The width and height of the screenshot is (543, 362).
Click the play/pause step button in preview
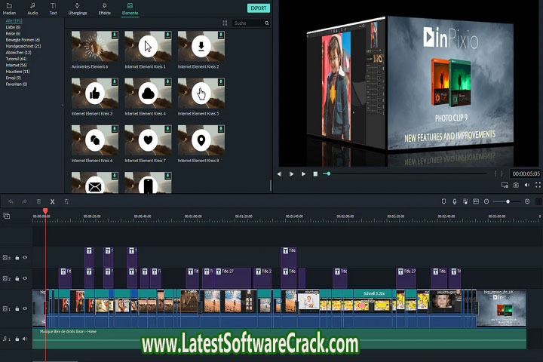click(x=291, y=174)
